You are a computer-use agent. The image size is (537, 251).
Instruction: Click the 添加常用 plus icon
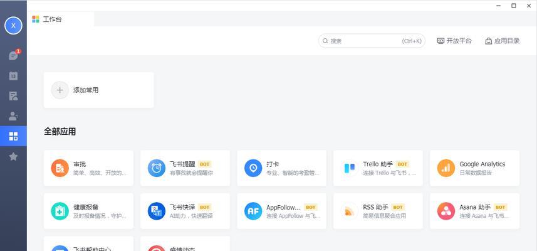tap(60, 90)
